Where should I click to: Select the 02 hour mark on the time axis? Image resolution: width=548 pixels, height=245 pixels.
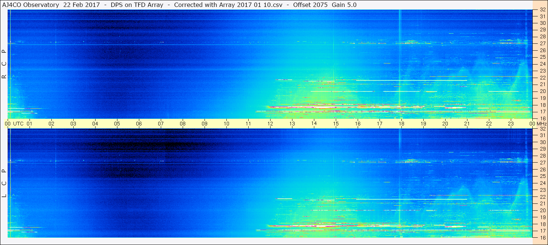coord(51,124)
